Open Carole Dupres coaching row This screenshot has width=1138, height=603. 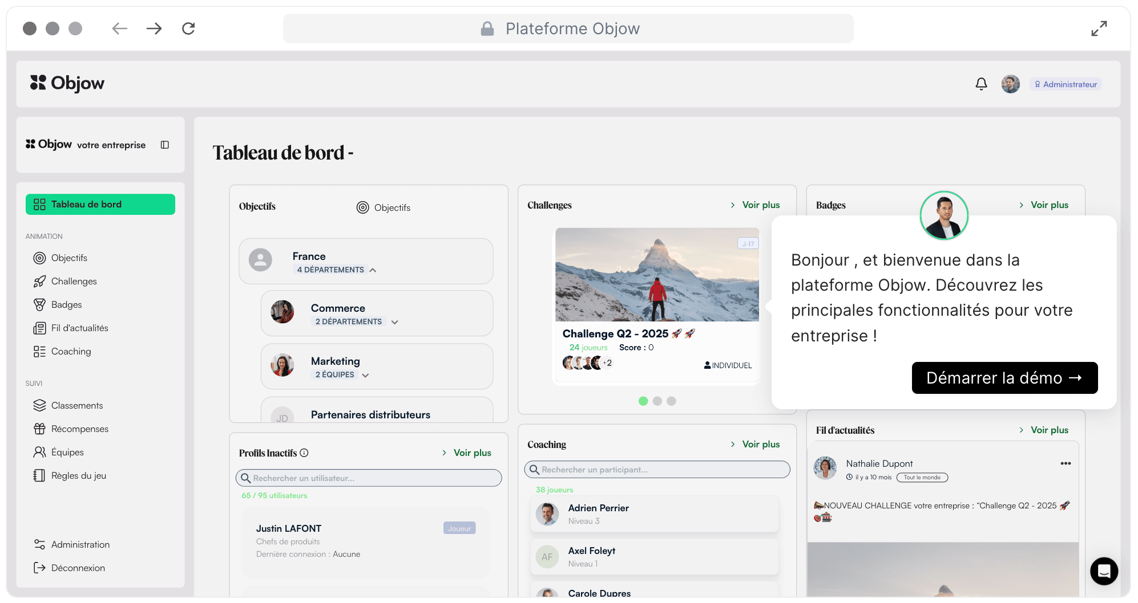coord(655,590)
